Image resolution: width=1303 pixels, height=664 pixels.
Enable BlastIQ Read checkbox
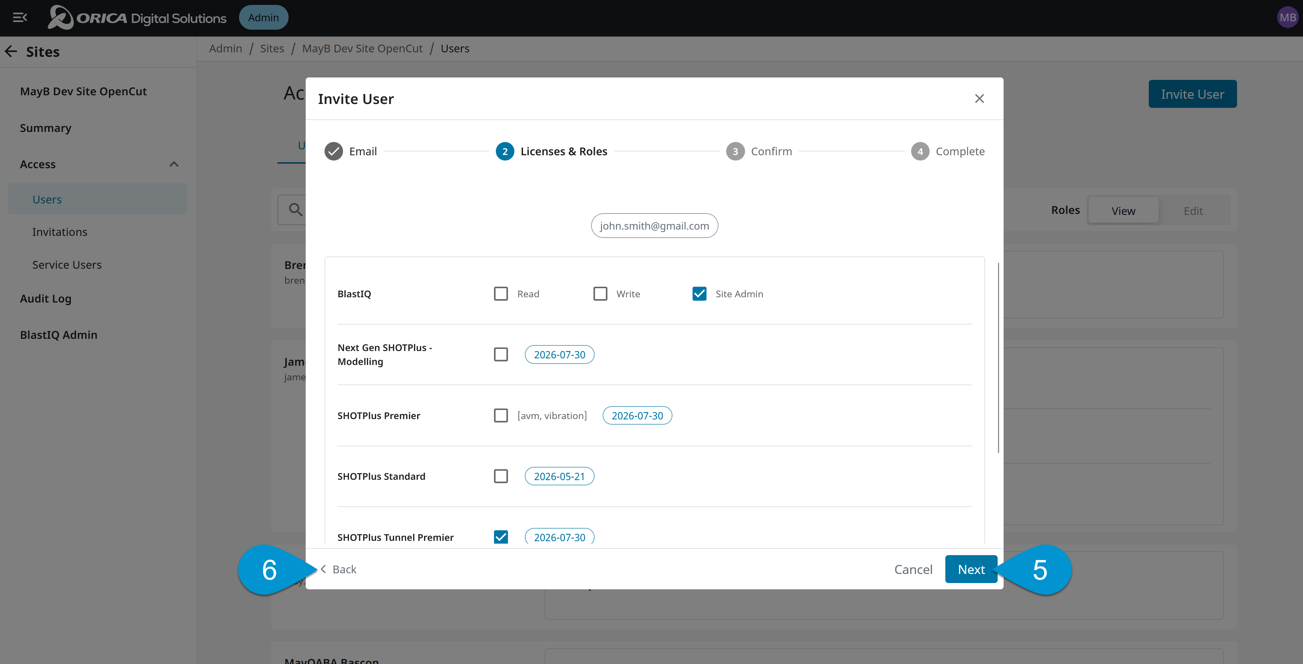coord(501,294)
